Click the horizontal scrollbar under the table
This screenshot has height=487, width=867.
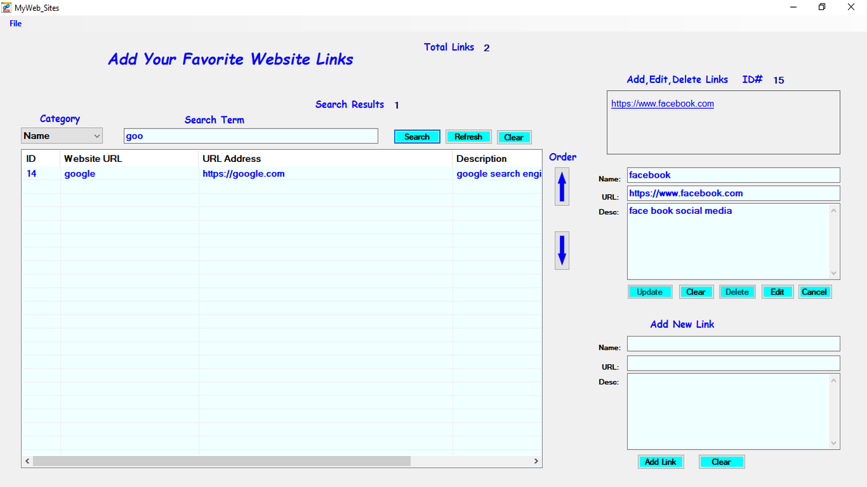(221, 462)
